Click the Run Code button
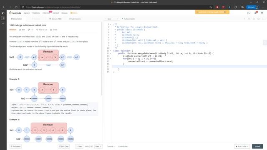267x150 pixels. pos(242,146)
